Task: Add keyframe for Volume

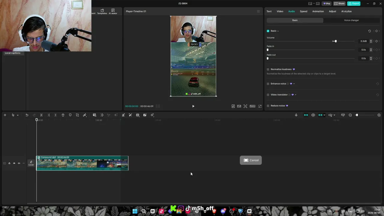Action: 376,41
